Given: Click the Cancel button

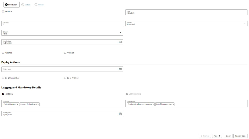Looking at the screenshot, I should pyautogui.click(x=228, y=136).
